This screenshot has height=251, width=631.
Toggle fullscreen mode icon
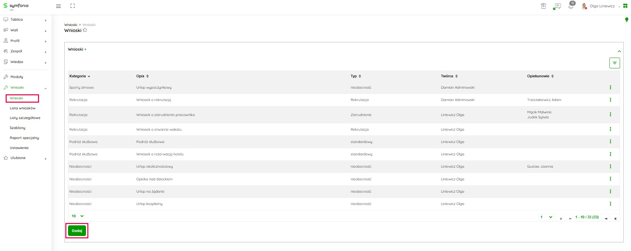[73, 6]
